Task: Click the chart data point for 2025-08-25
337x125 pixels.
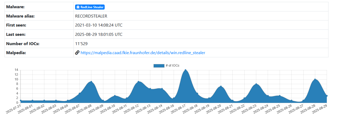Action: pos(280,96)
